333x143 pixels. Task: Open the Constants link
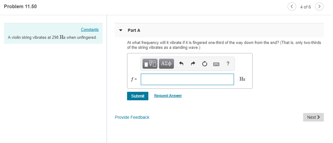click(90, 29)
